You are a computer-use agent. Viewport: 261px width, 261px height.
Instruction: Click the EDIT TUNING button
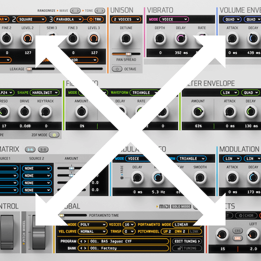(x=187, y=241)
